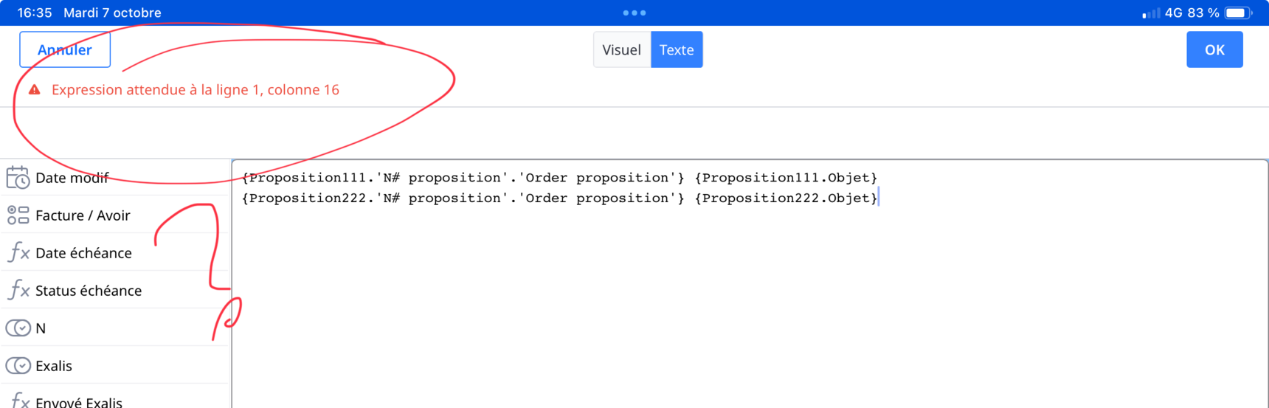The height and width of the screenshot is (408, 1269).
Task: Click the expression error message text
Action: point(196,90)
